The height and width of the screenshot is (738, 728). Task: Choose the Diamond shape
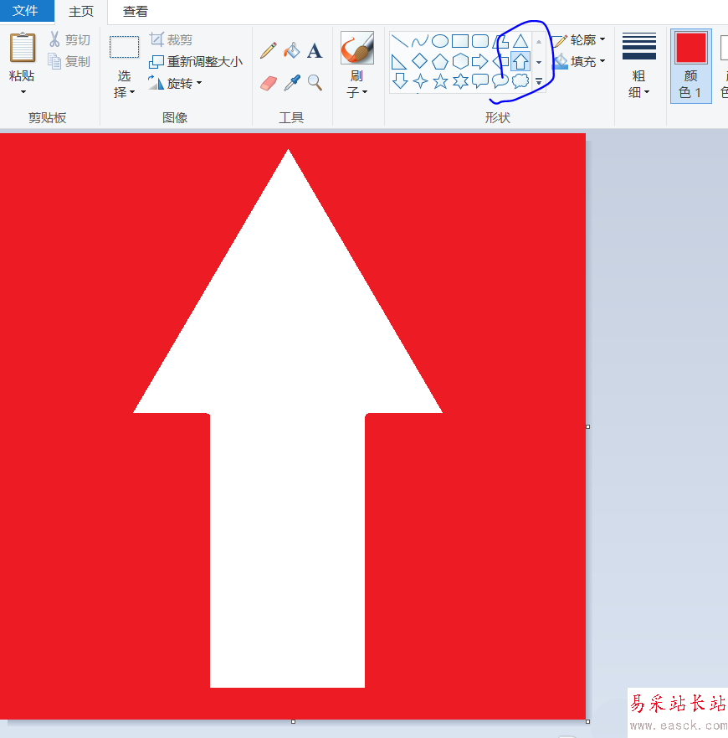click(x=419, y=61)
